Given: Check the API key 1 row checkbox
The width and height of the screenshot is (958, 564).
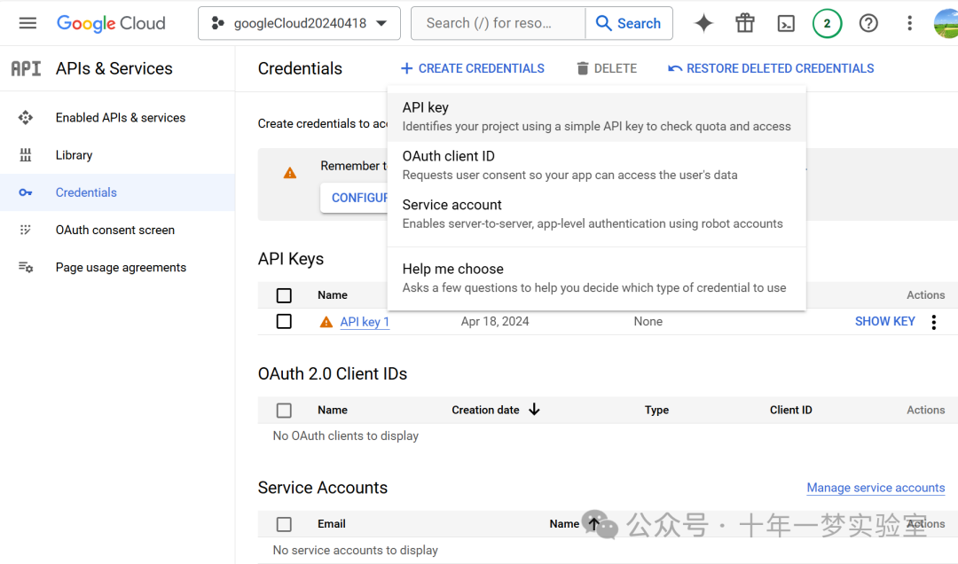Looking at the screenshot, I should 284,321.
